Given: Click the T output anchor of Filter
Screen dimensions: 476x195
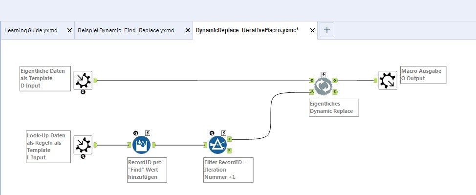Looking at the screenshot, I should (x=230, y=139).
